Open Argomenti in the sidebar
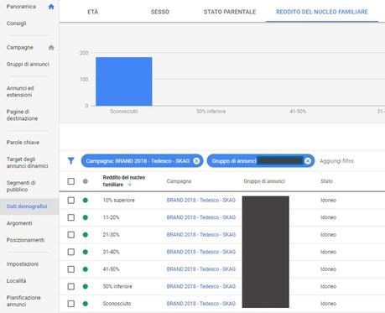The height and width of the screenshot is (313, 385). coord(19,223)
